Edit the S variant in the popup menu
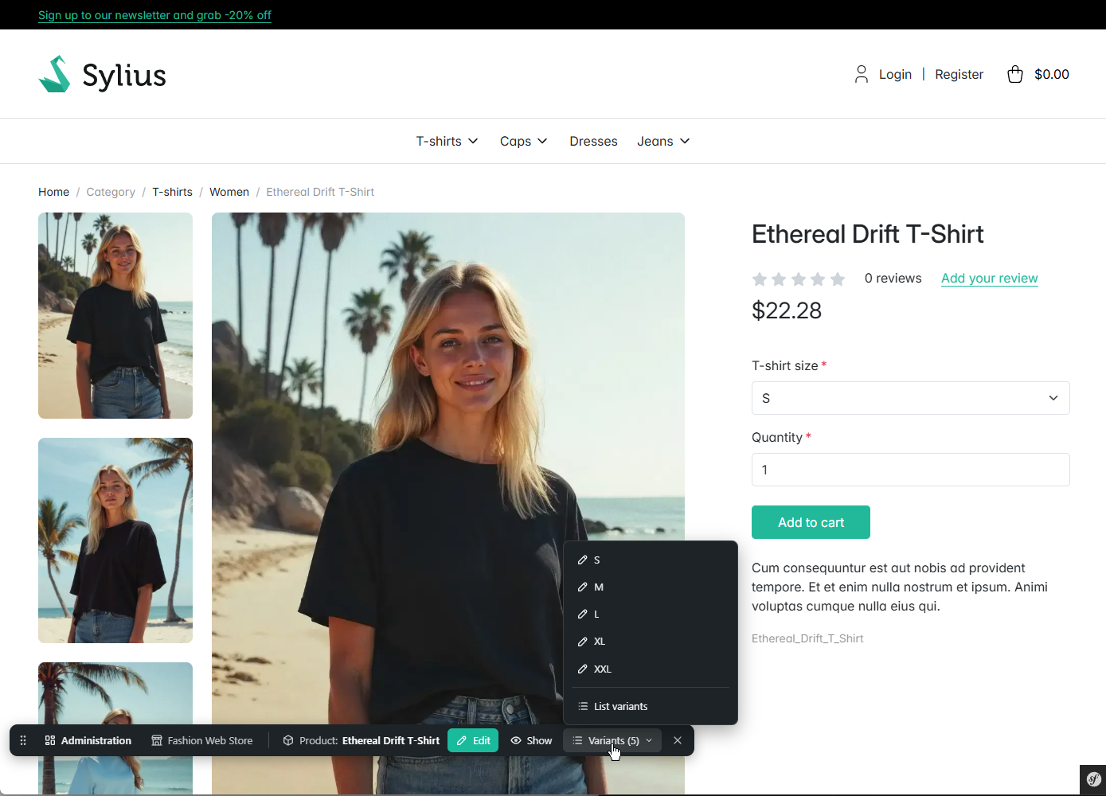Image resolution: width=1106 pixels, height=796 pixels. pos(651,560)
